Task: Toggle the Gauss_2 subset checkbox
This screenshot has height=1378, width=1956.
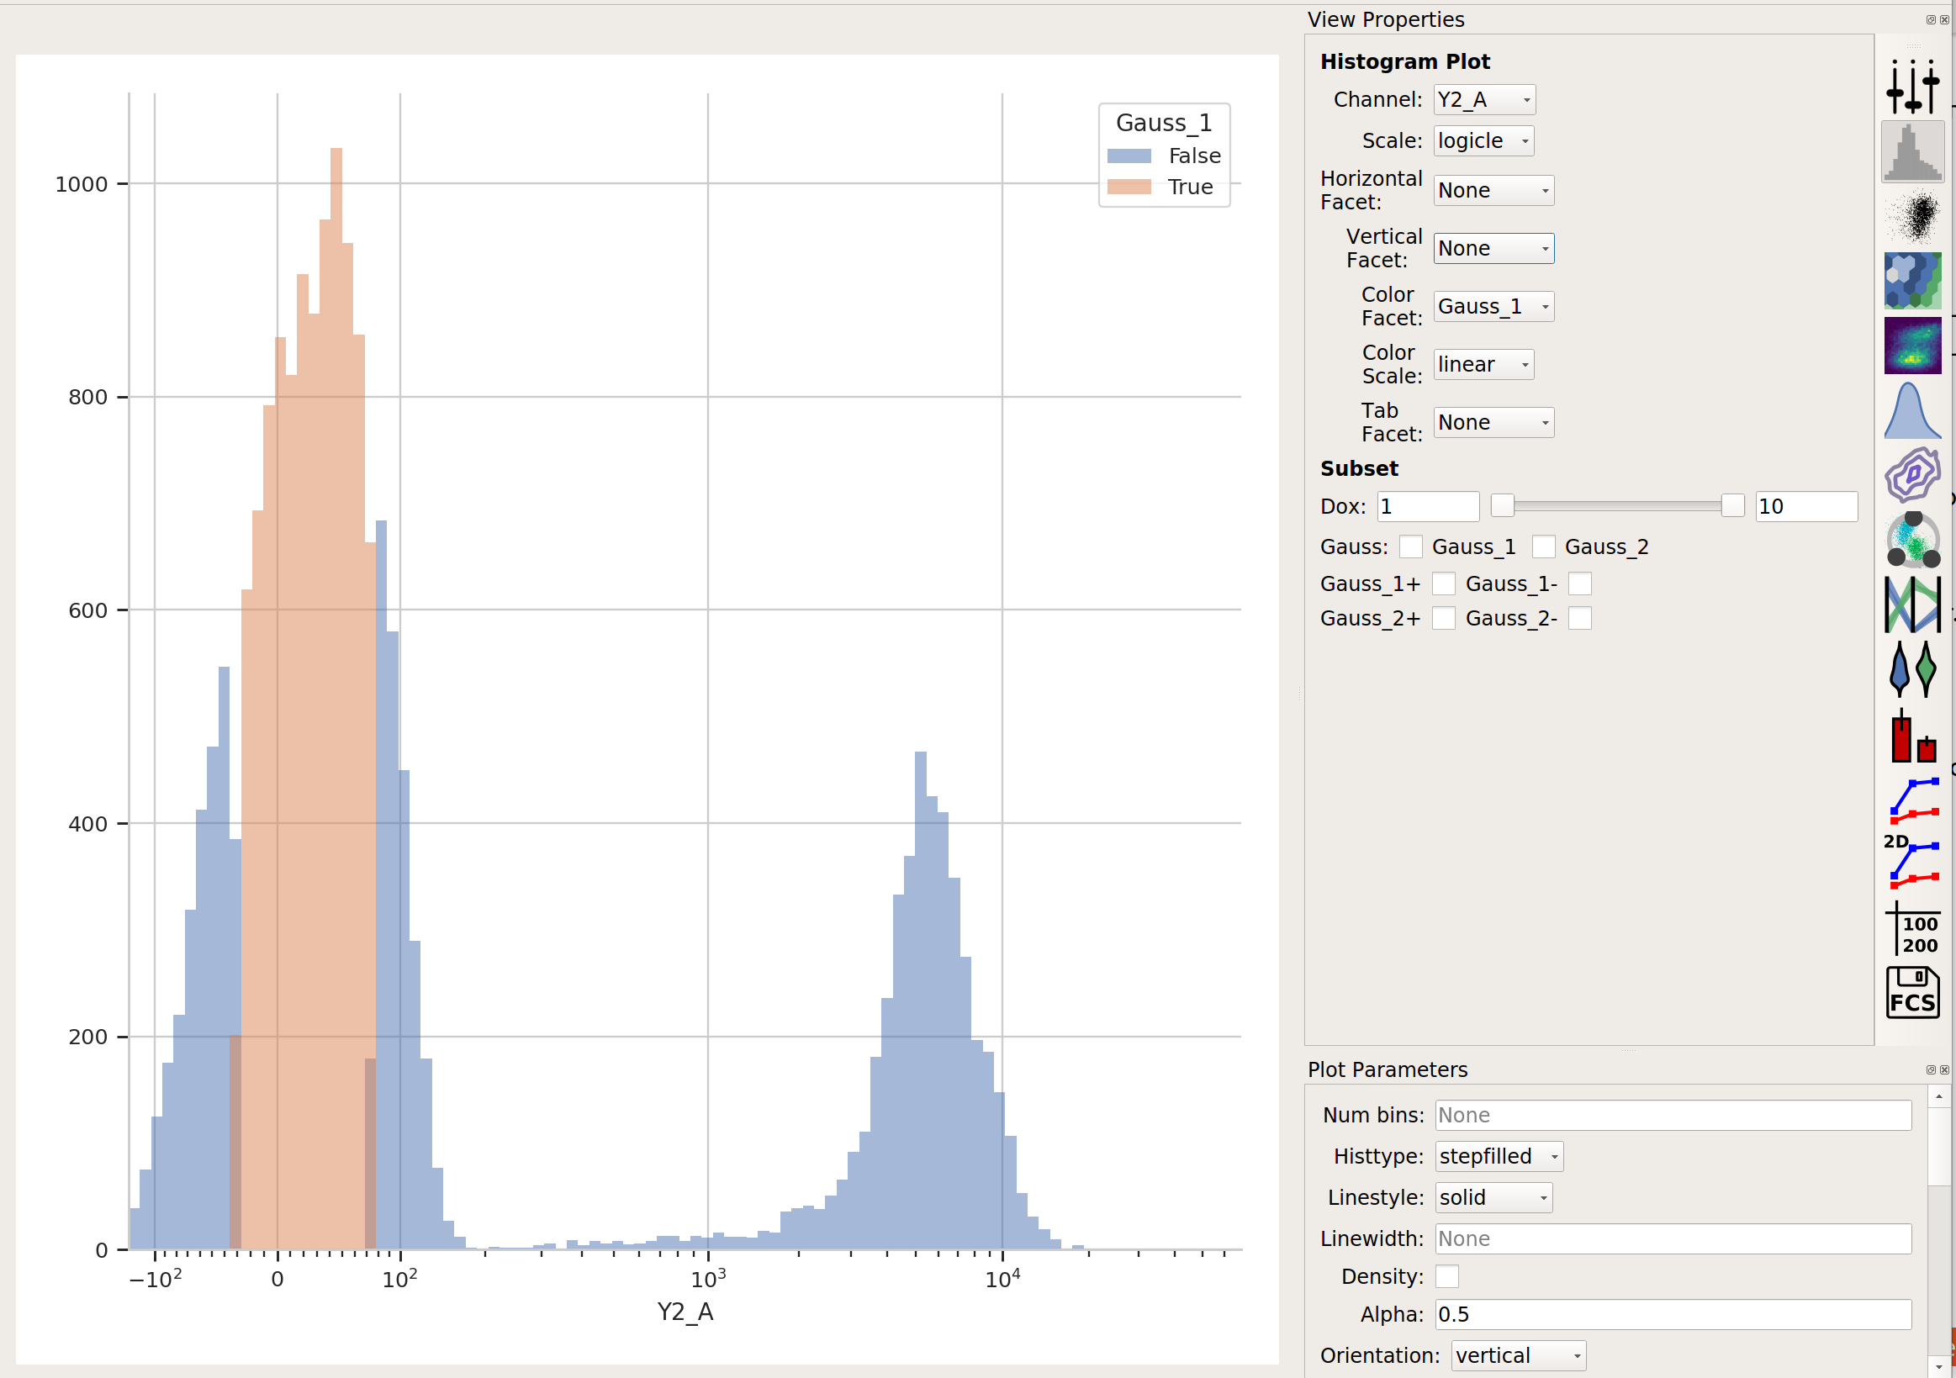Action: coord(1544,546)
